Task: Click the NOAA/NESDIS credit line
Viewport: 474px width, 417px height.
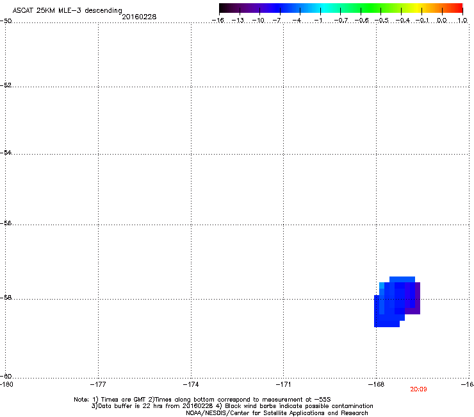Action: tap(277, 413)
